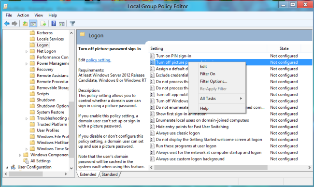Go up one level folder icon
This screenshot has height=187, width=314.
pos(25,24)
